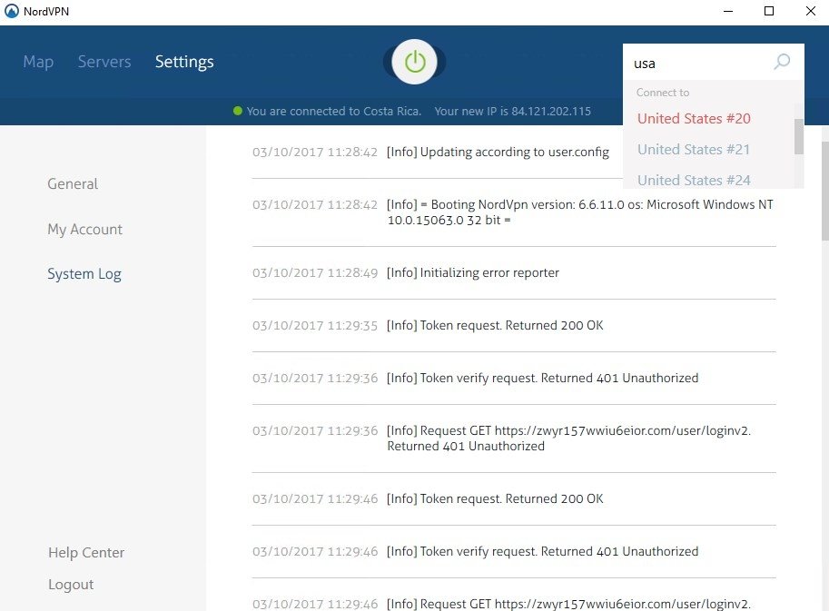This screenshot has height=611, width=829.
Task: Click the search results dropdown scrollbar
Action: [x=798, y=136]
